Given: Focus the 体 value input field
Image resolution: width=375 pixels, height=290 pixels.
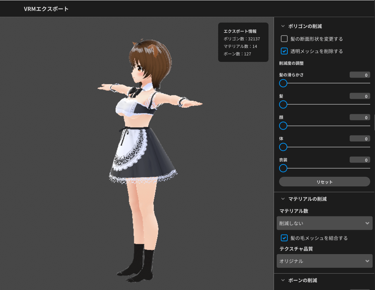Looking at the screenshot, I should (360, 139).
